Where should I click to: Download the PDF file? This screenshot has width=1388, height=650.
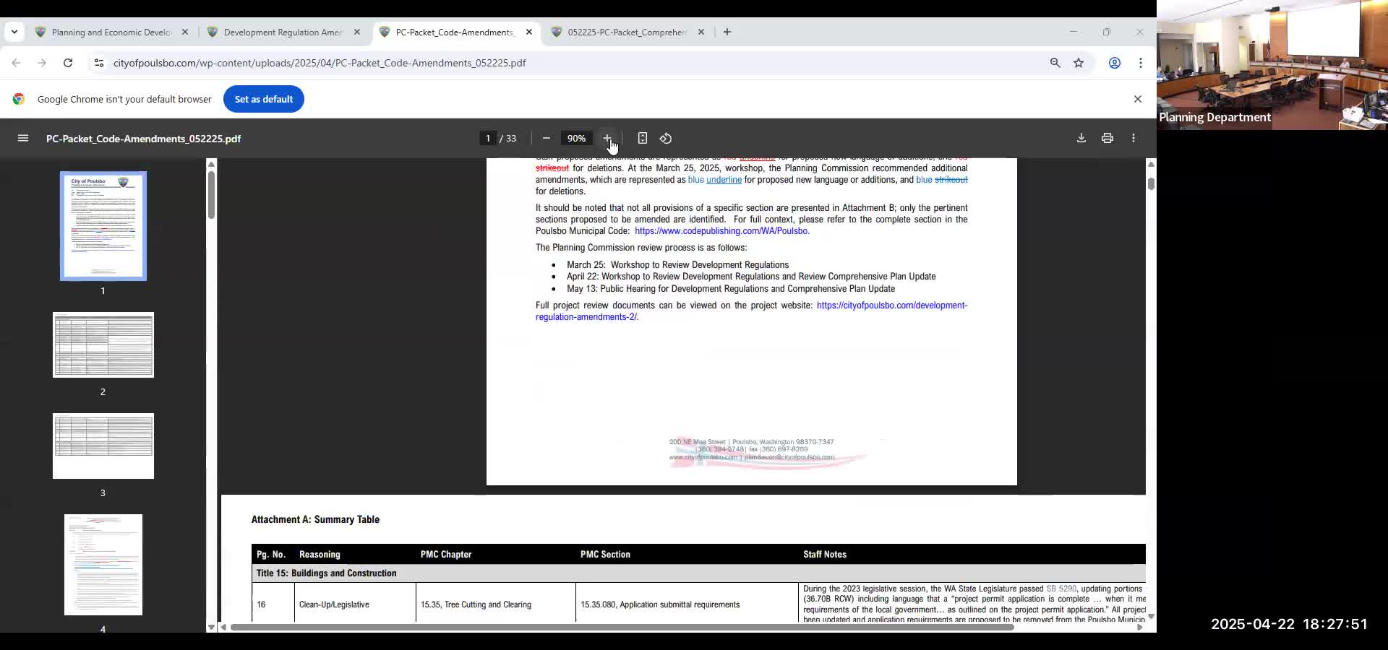pos(1081,138)
